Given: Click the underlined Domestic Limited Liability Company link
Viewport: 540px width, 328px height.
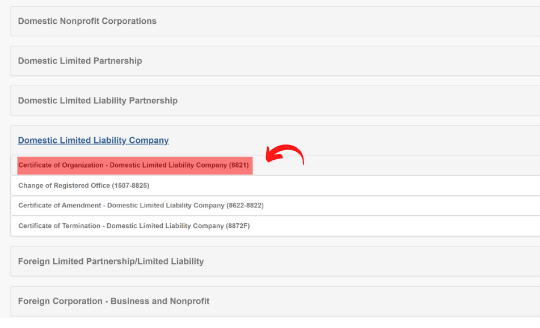Looking at the screenshot, I should click(x=94, y=140).
